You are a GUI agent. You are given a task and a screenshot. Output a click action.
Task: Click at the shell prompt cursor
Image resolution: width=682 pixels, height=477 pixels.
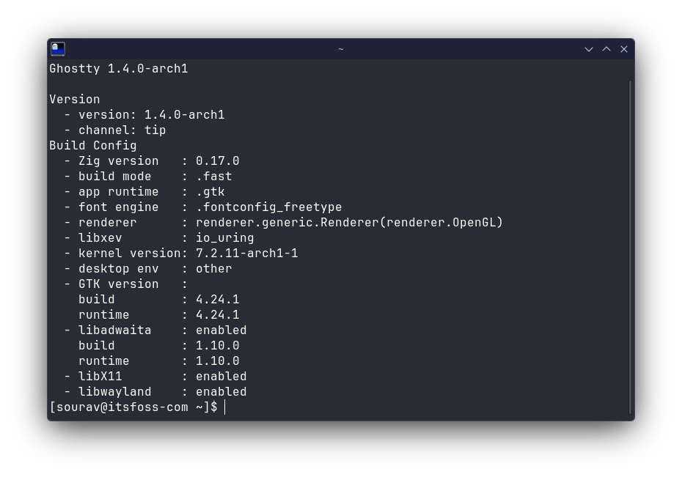pyautogui.click(x=225, y=407)
